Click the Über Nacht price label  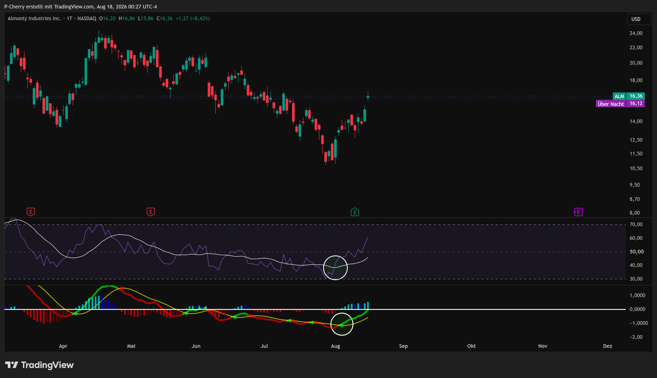pyautogui.click(x=620, y=103)
